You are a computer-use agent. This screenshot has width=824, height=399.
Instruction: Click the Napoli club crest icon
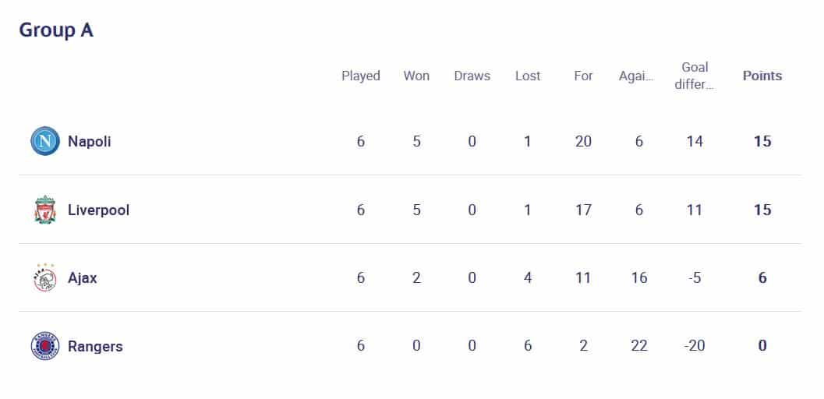[x=45, y=141]
